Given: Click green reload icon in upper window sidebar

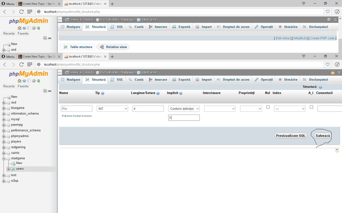Looking at the screenshot, I should point(39,28).
